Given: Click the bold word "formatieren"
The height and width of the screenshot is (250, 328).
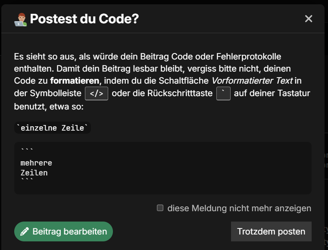Looking at the screenshot, I should click(x=75, y=81).
